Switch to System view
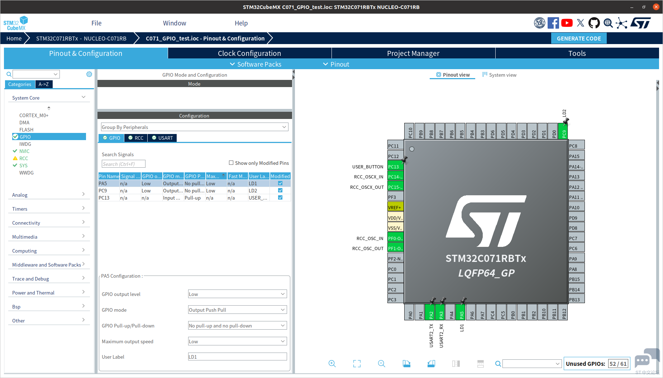Image resolution: width=663 pixels, height=378 pixels. 499,75
